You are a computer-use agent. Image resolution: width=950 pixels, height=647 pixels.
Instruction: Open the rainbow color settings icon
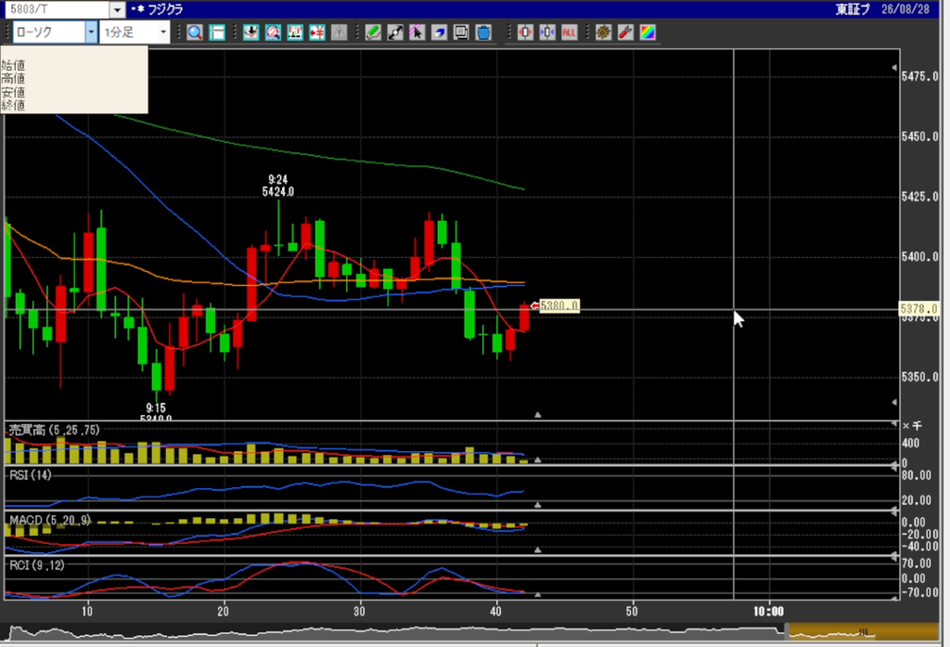[x=648, y=32]
